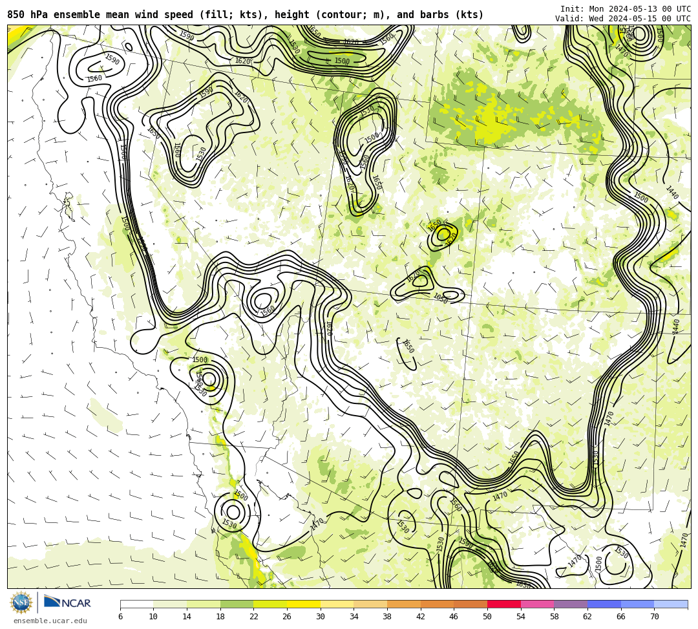Screen dimensions: 698x629
Task: Click the colorbar tick label 46
Action: point(454,617)
